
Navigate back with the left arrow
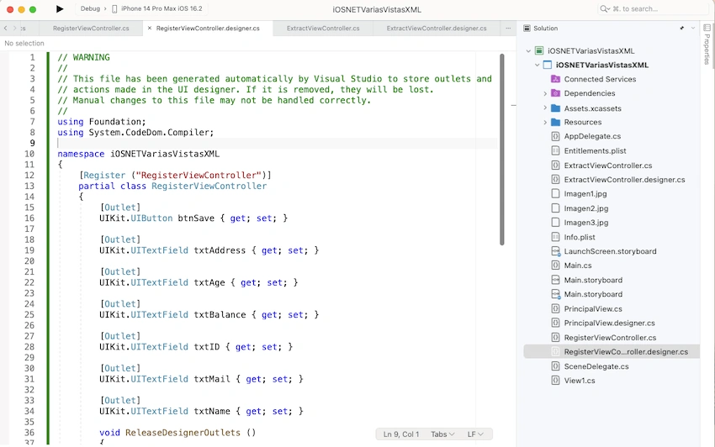(x=6, y=29)
